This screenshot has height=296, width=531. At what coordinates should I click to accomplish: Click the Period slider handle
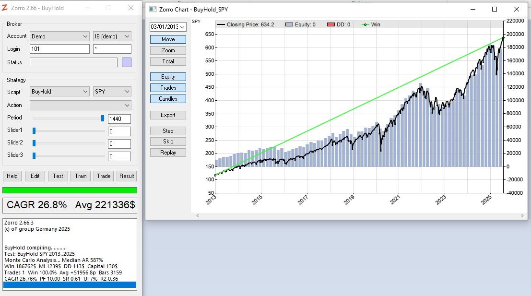[x=102, y=118]
